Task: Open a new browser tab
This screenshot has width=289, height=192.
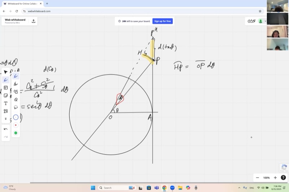Action: point(47,4)
